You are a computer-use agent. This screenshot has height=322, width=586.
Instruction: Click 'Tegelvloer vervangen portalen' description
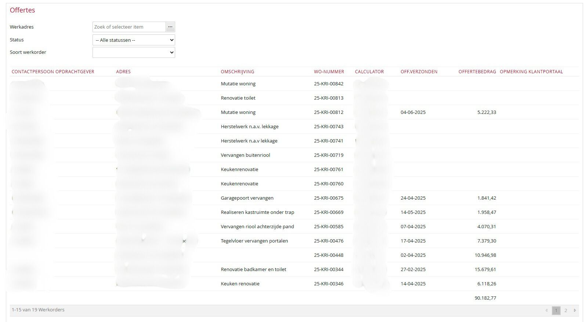point(254,241)
